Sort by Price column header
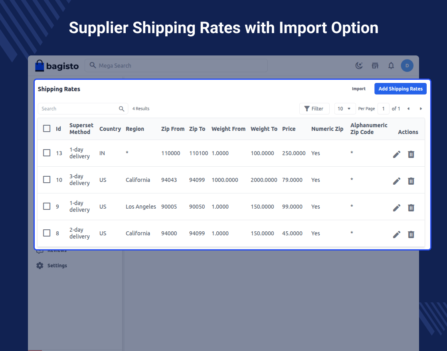This screenshot has width=447, height=351. [289, 129]
